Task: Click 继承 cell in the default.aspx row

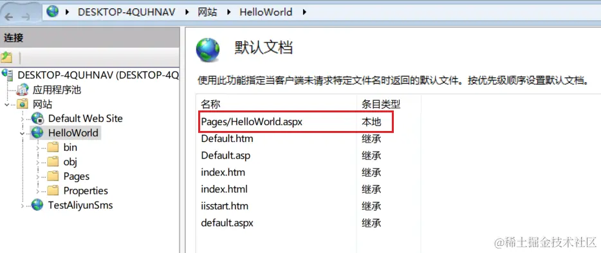Action: click(x=371, y=223)
